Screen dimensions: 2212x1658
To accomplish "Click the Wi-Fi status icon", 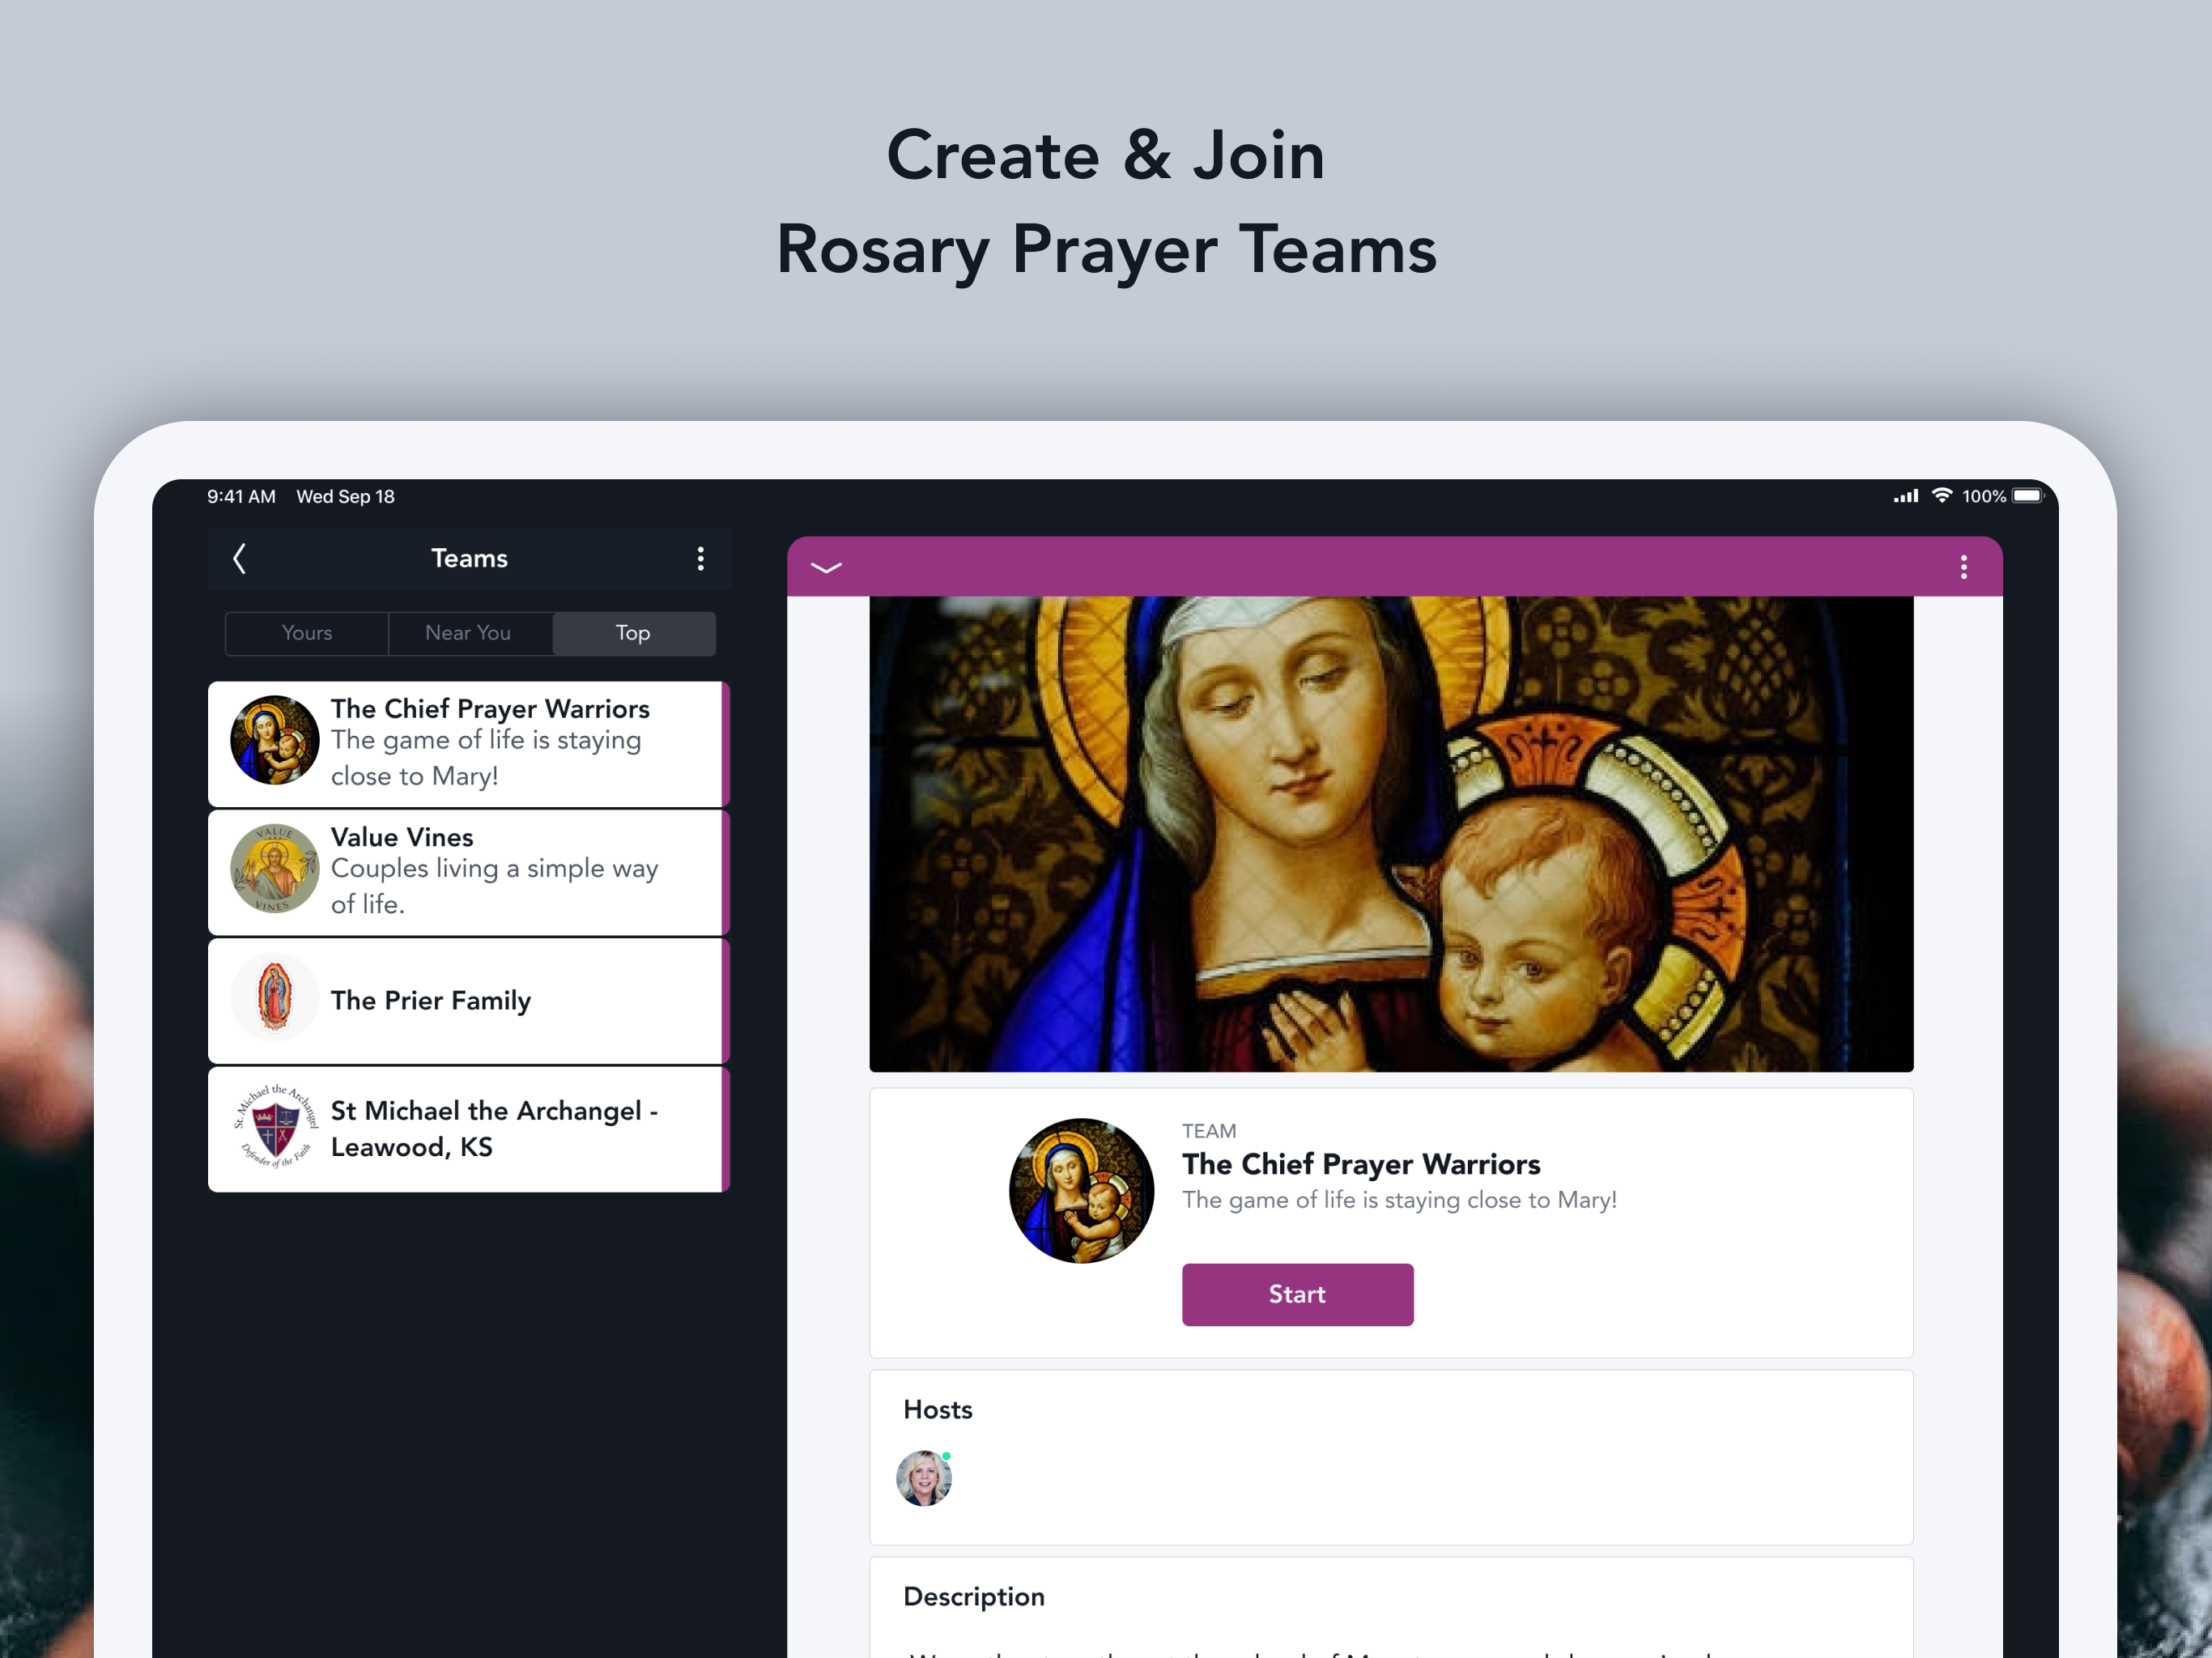I will click(x=1942, y=495).
